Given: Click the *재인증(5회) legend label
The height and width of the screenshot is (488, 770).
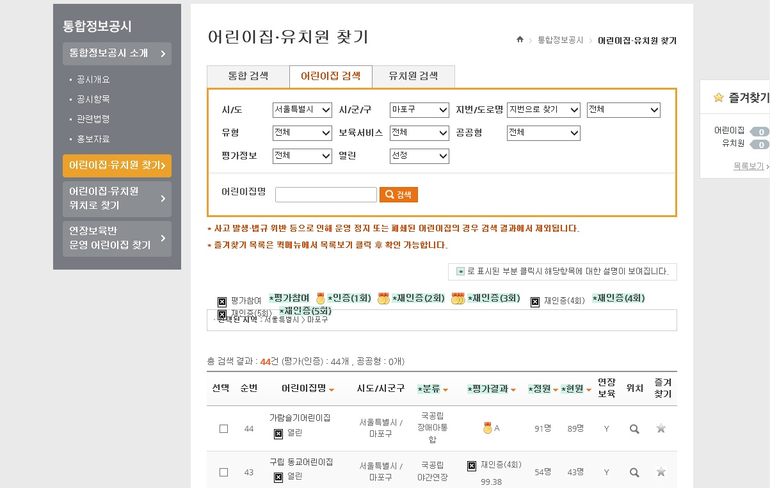Looking at the screenshot, I should 305,311.
